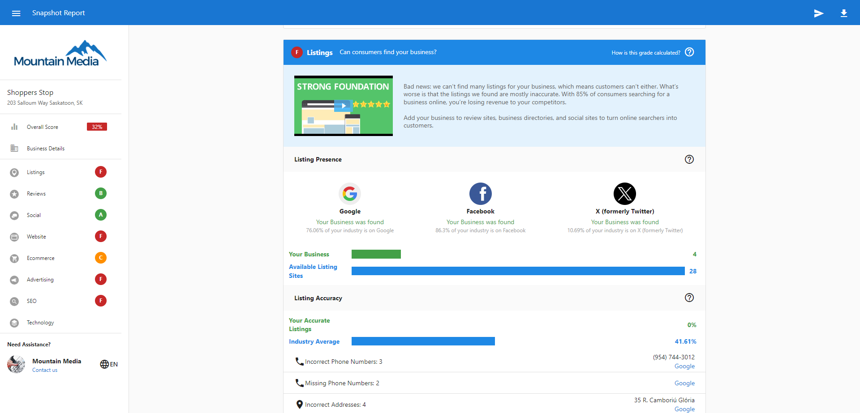The height and width of the screenshot is (413, 860).
Task: Click the blue Industry Average bar
Action: [x=423, y=341]
